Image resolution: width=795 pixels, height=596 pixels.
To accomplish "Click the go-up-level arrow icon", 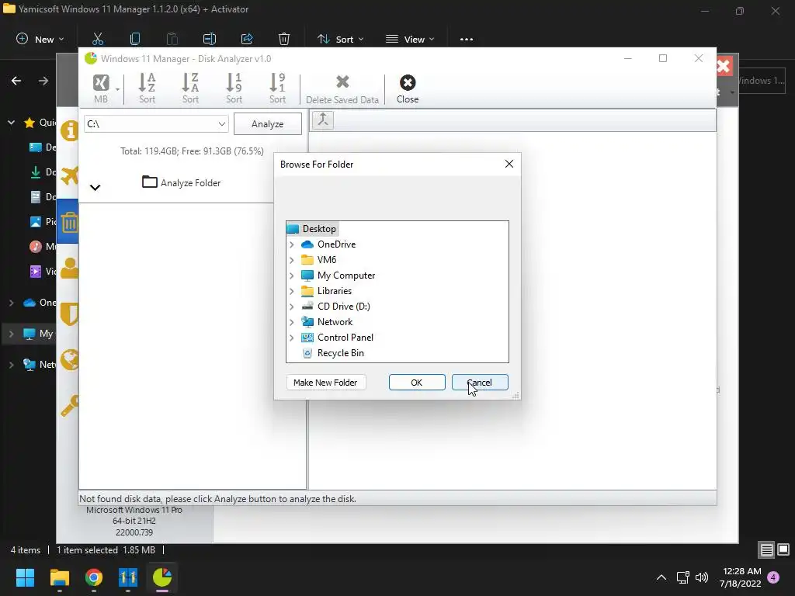I will point(323,120).
